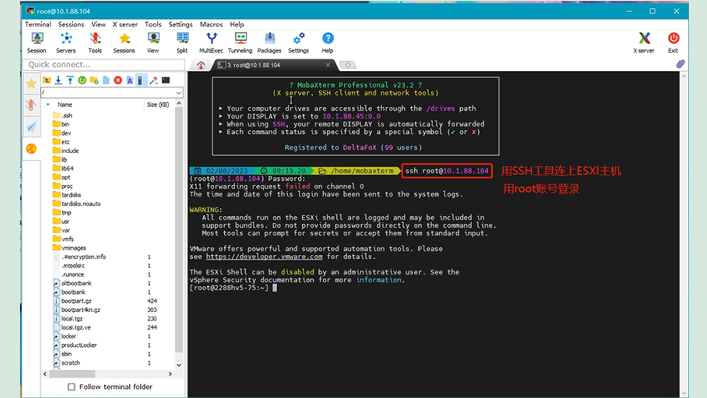Open the Macros menu

pyautogui.click(x=211, y=24)
